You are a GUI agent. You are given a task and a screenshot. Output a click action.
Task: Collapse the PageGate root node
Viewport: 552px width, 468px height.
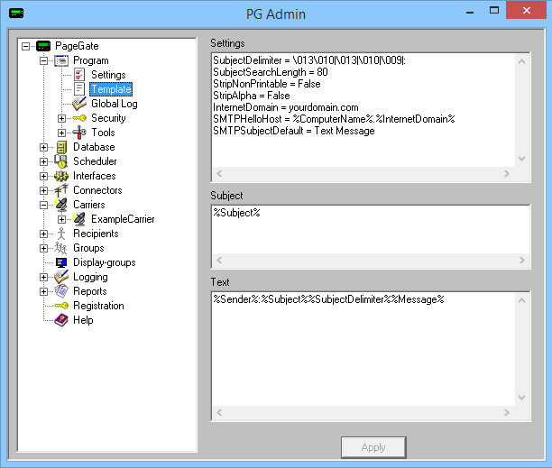25,46
